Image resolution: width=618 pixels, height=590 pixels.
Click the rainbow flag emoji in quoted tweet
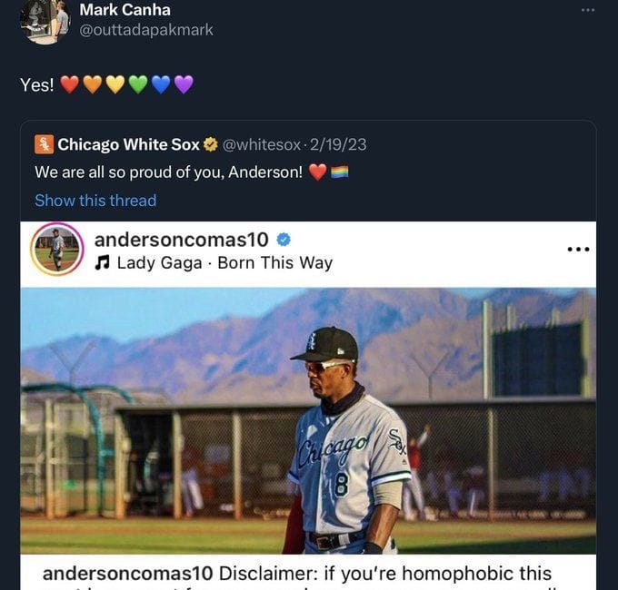tap(339, 172)
